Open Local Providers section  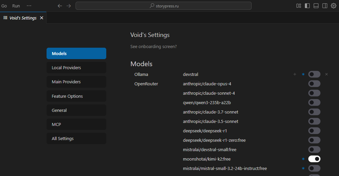76,68
